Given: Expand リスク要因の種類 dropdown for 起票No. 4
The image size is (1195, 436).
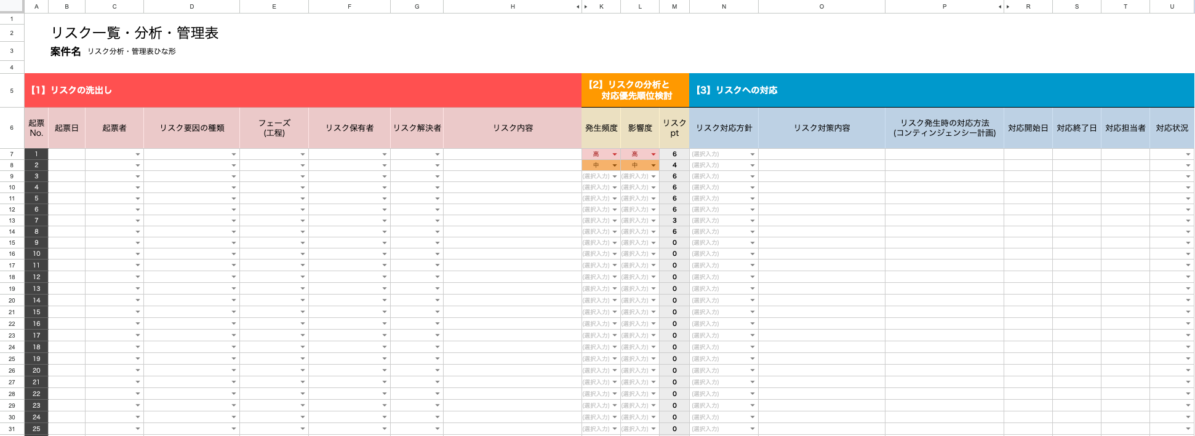Looking at the screenshot, I should pyautogui.click(x=234, y=188).
